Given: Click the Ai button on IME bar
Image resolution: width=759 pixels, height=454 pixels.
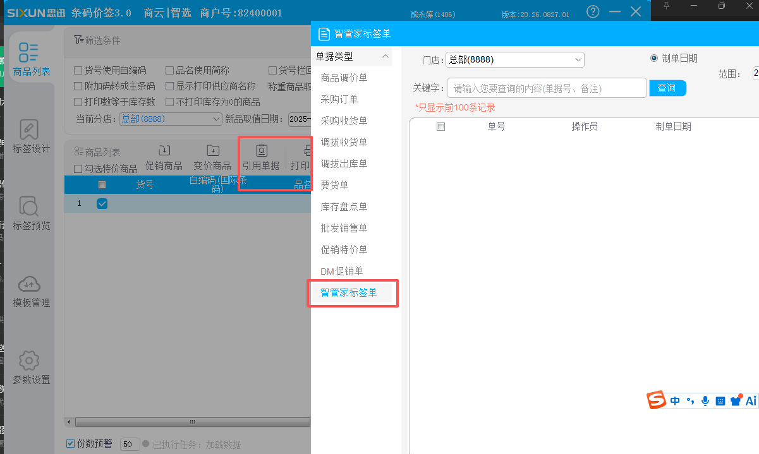Looking at the screenshot, I should pos(751,401).
